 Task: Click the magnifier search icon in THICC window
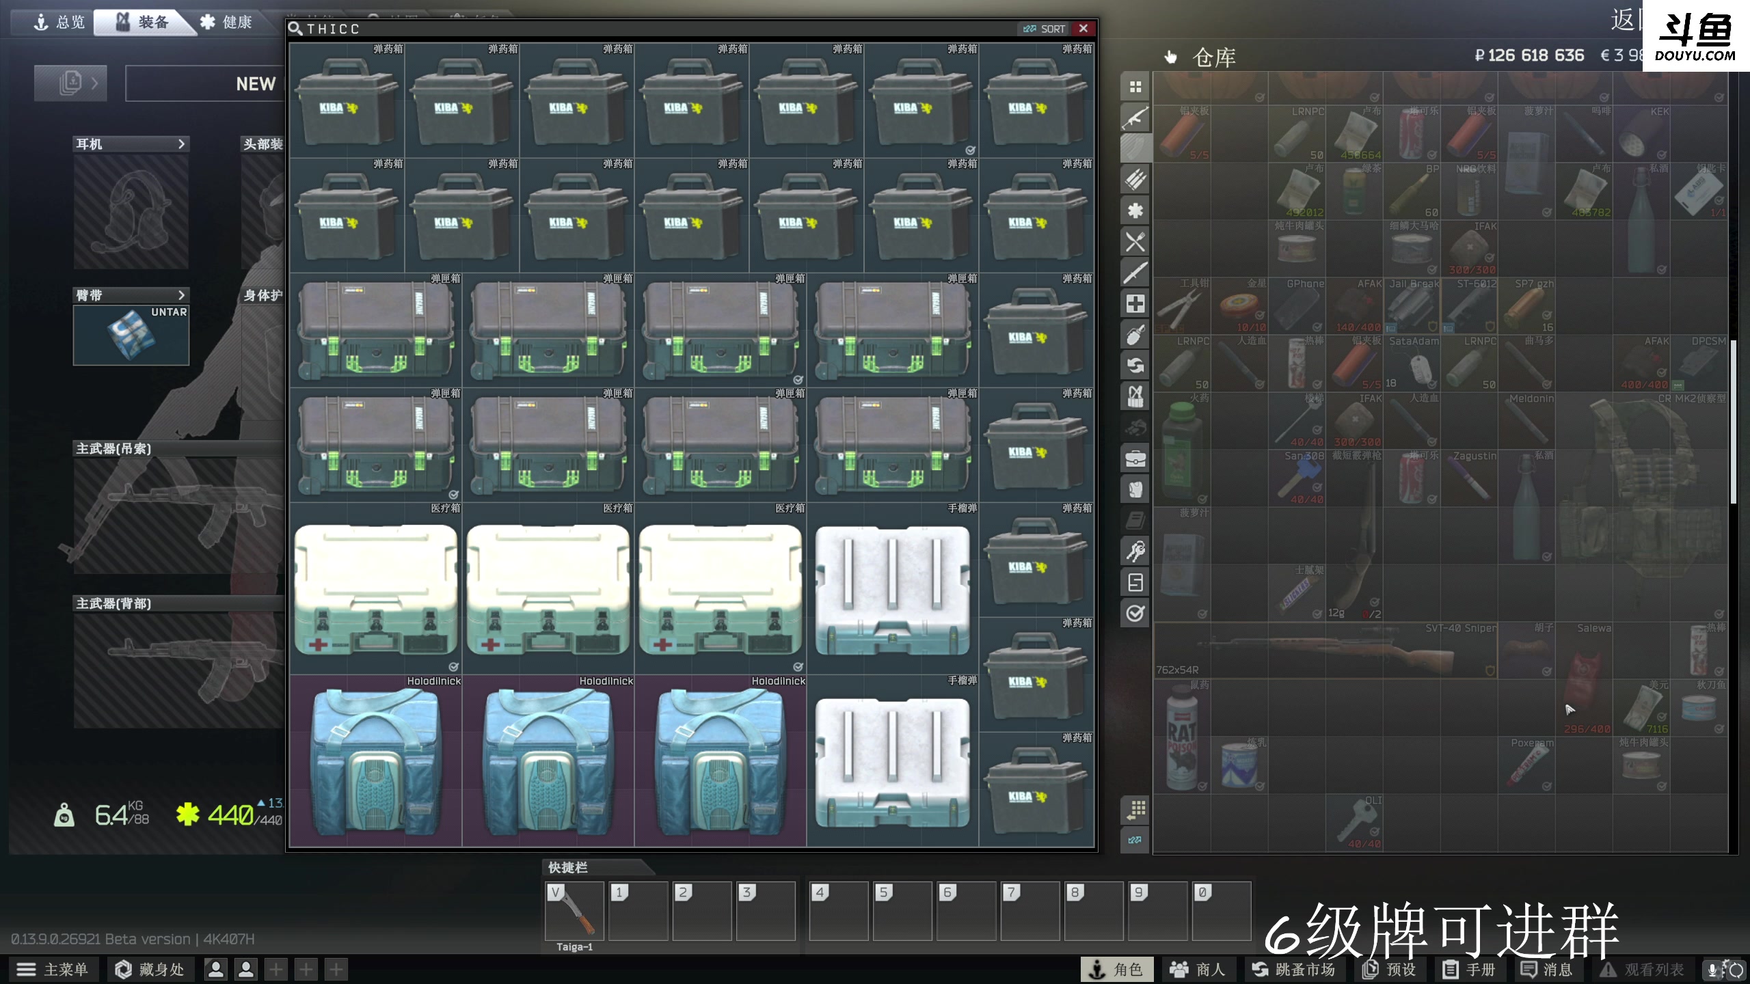(295, 29)
